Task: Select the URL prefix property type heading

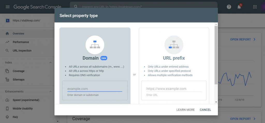Action: [174, 58]
